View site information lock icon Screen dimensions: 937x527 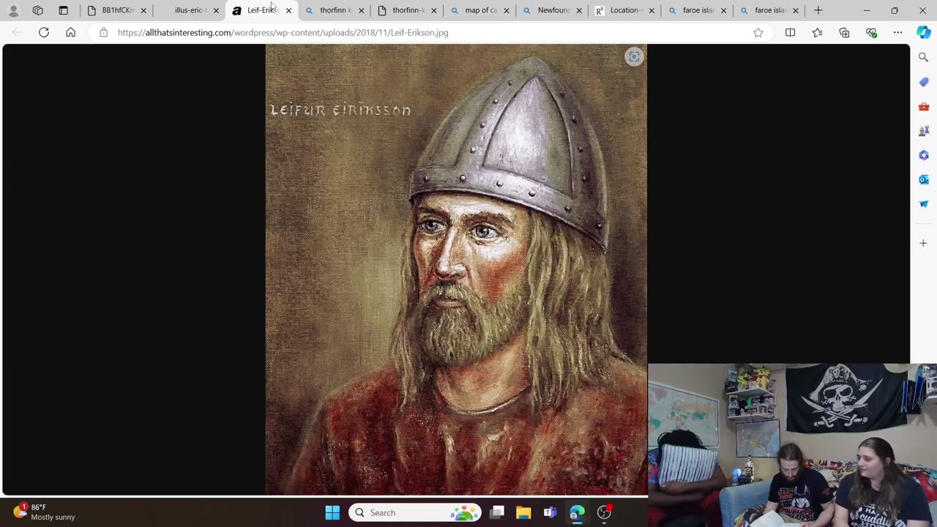pos(103,32)
